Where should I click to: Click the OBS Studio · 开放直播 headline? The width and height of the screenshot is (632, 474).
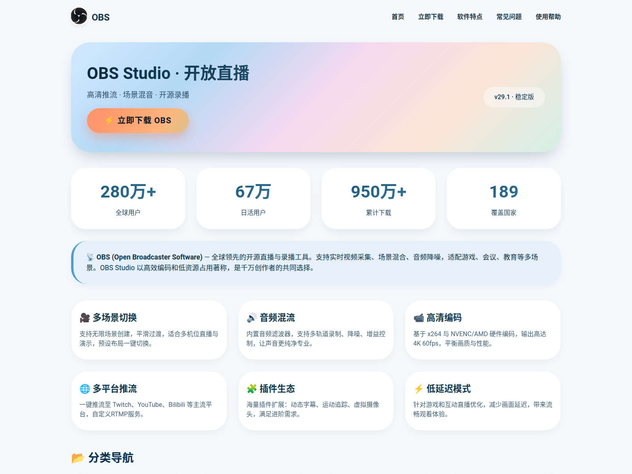click(x=168, y=73)
